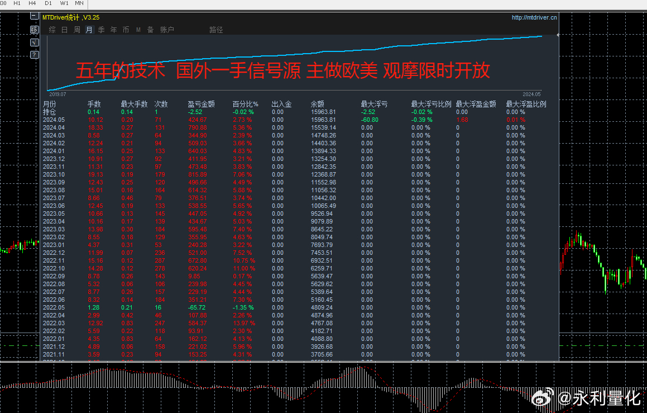Click the blue equity curve chart

[295, 63]
